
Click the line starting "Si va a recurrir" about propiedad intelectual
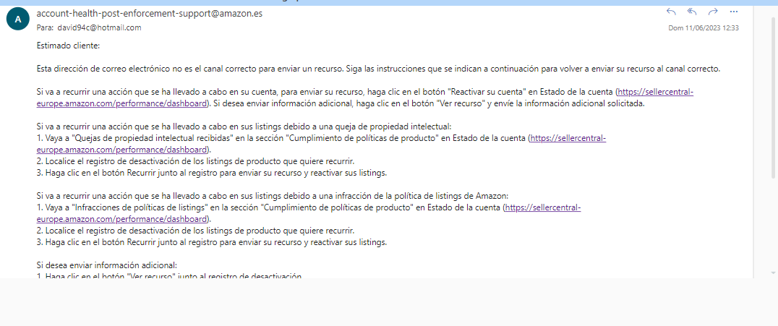pos(243,126)
